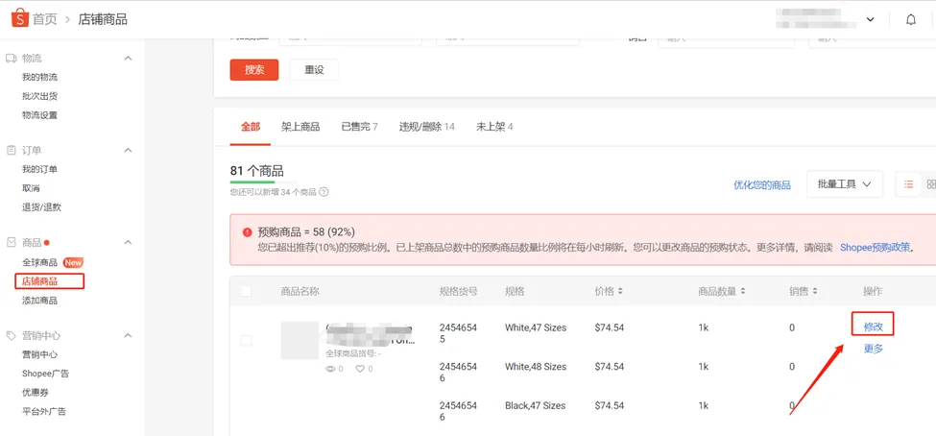This screenshot has height=436, width=936.
Task: Open 添加商品 in sidebar
Action: point(40,301)
